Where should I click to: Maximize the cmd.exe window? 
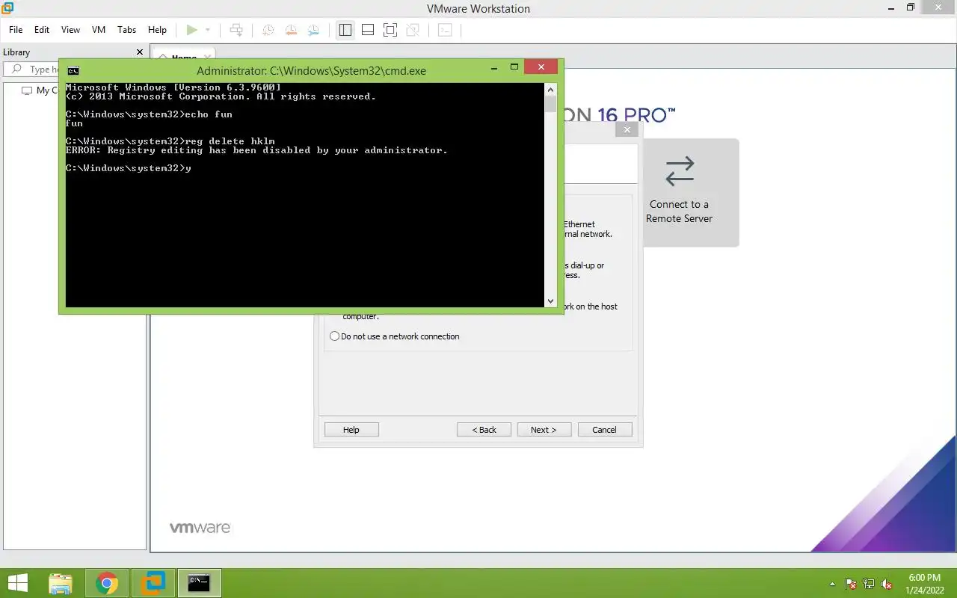pyautogui.click(x=514, y=67)
